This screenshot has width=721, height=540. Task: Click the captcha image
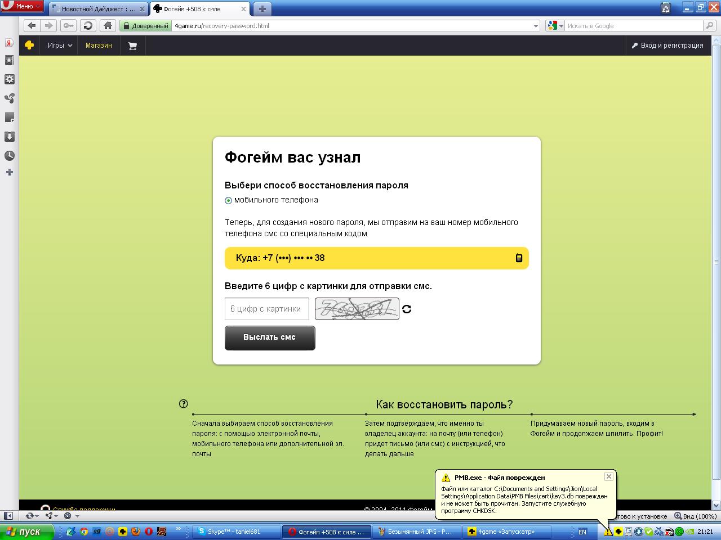point(357,309)
